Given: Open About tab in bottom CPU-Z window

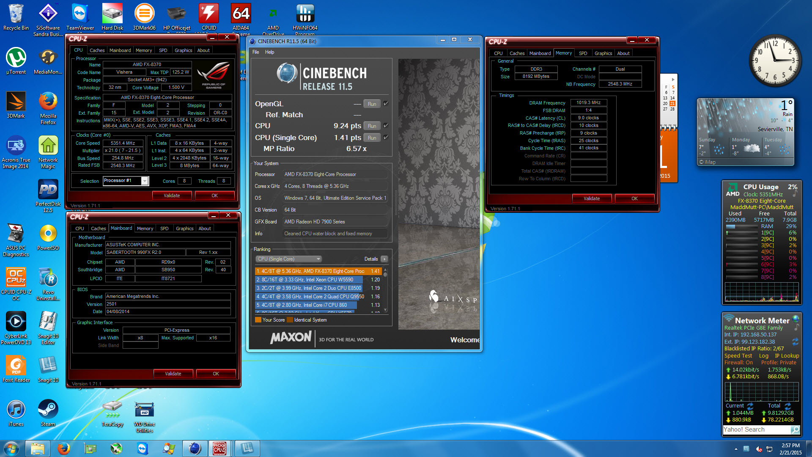Looking at the screenshot, I should click(205, 228).
